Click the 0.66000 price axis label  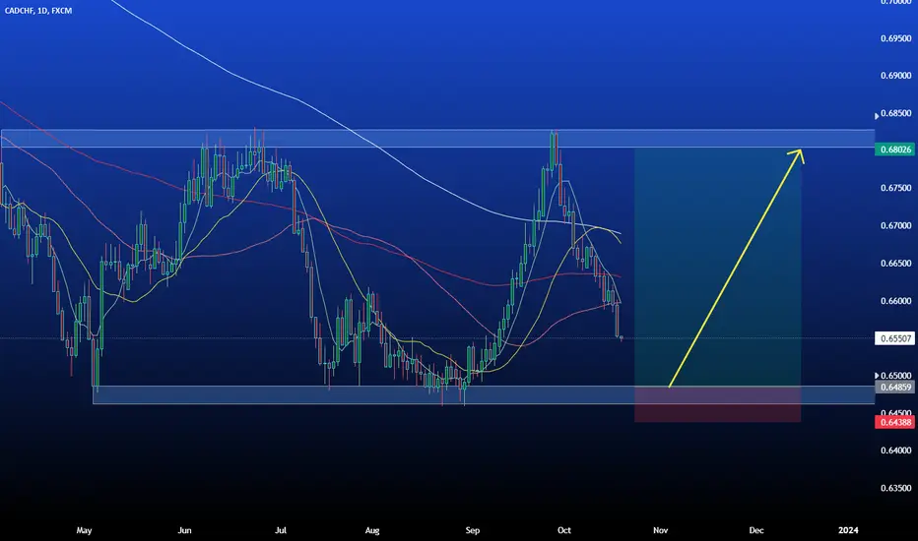(895, 301)
